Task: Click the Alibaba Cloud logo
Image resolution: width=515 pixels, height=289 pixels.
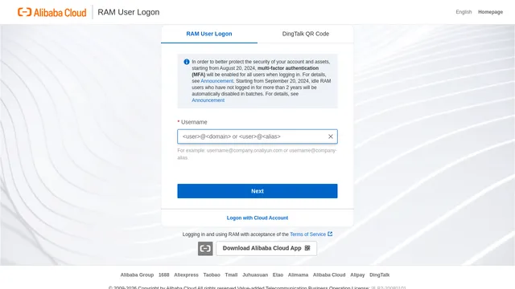Action: point(51,12)
